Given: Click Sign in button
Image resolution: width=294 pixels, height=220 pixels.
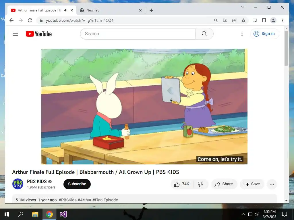Looking at the screenshot, I should pos(264,34).
